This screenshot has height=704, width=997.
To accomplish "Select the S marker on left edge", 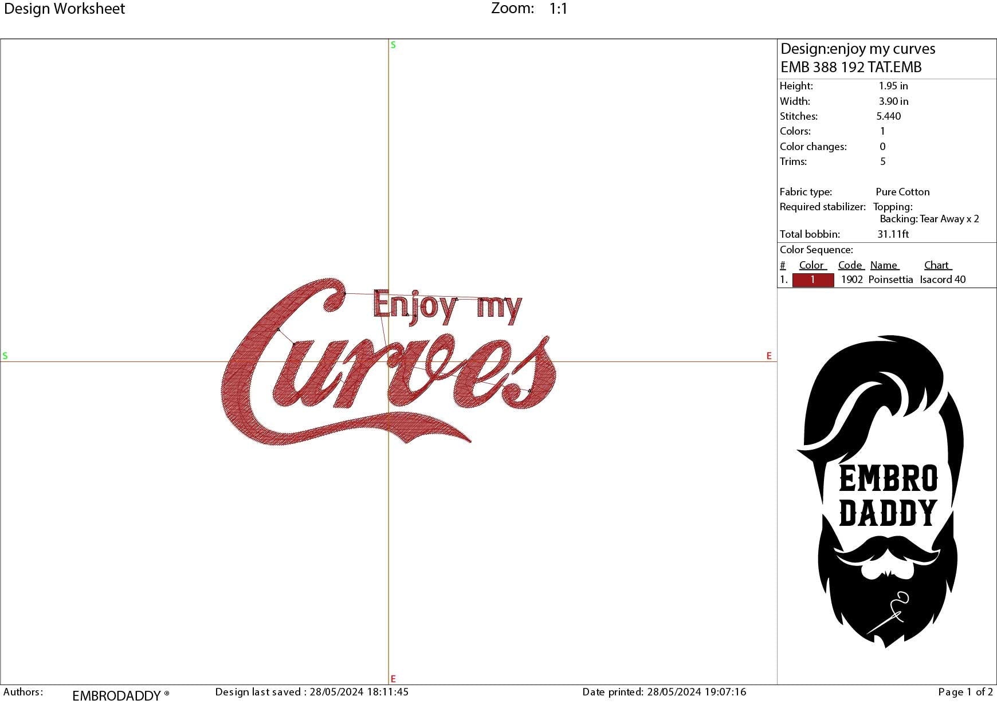I will (x=6, y=356).
